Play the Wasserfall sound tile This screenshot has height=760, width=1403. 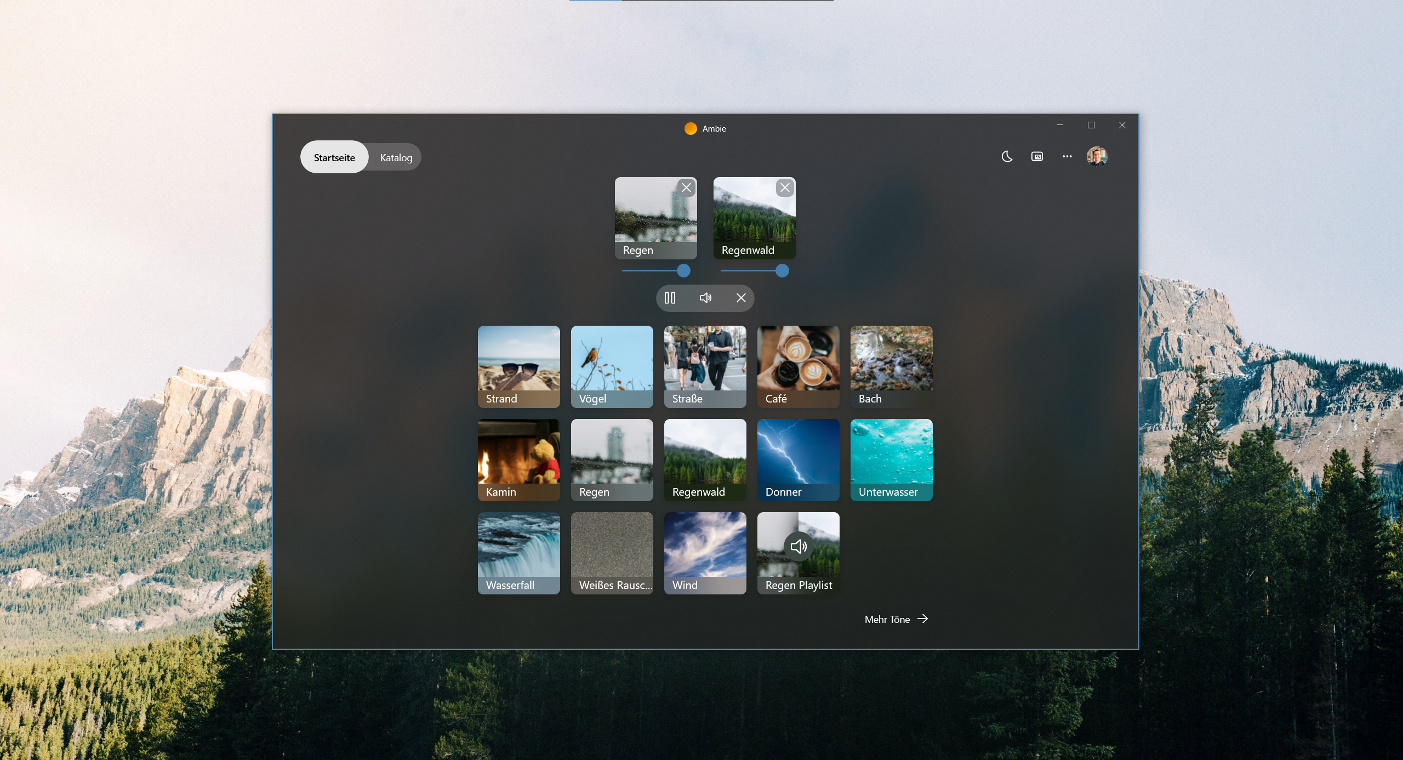click(x=519, y=553)
